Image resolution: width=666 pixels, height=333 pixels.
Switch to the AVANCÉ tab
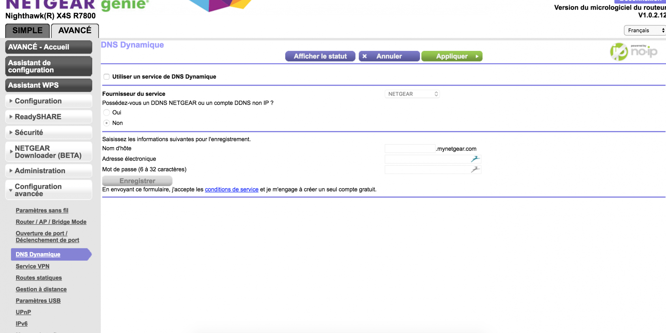point(75,31)
